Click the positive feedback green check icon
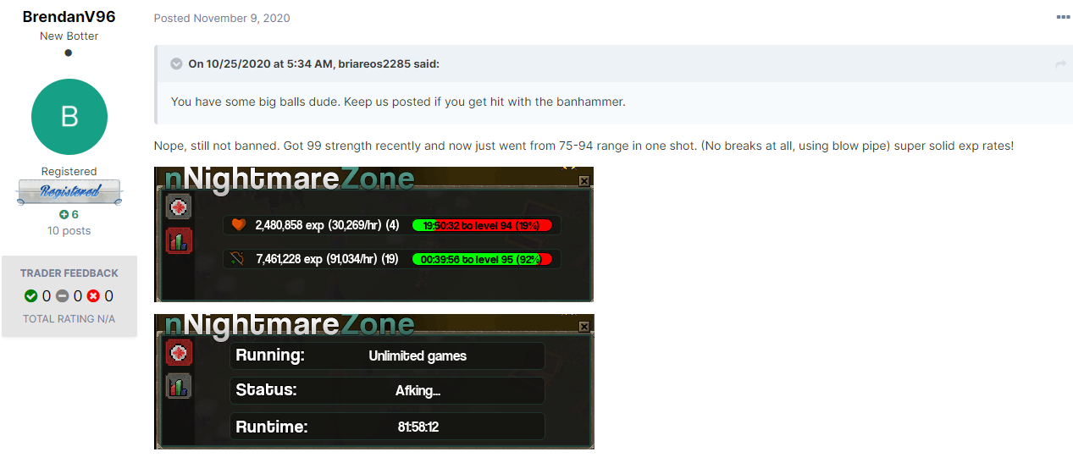 [31, 296]
